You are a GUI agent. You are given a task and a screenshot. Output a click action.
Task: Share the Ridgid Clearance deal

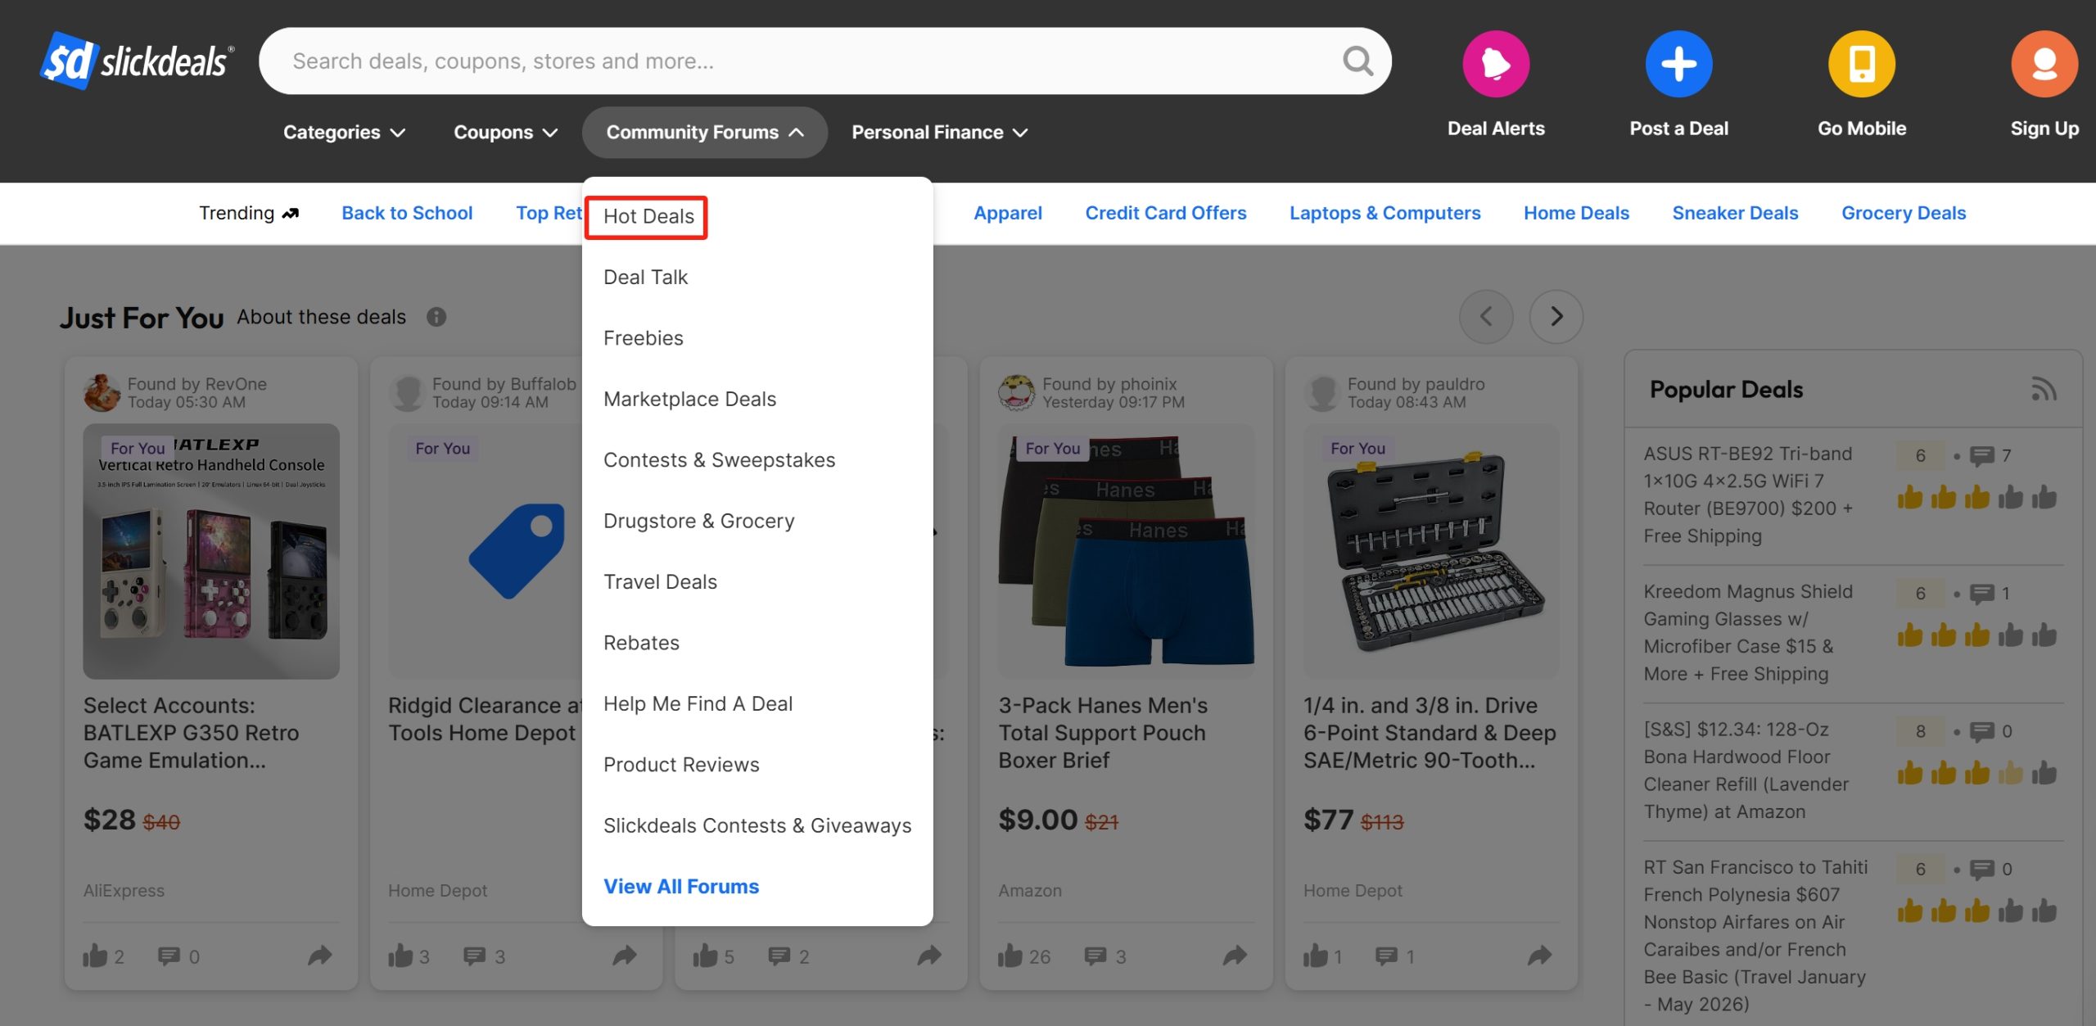[x=625, y=955]
